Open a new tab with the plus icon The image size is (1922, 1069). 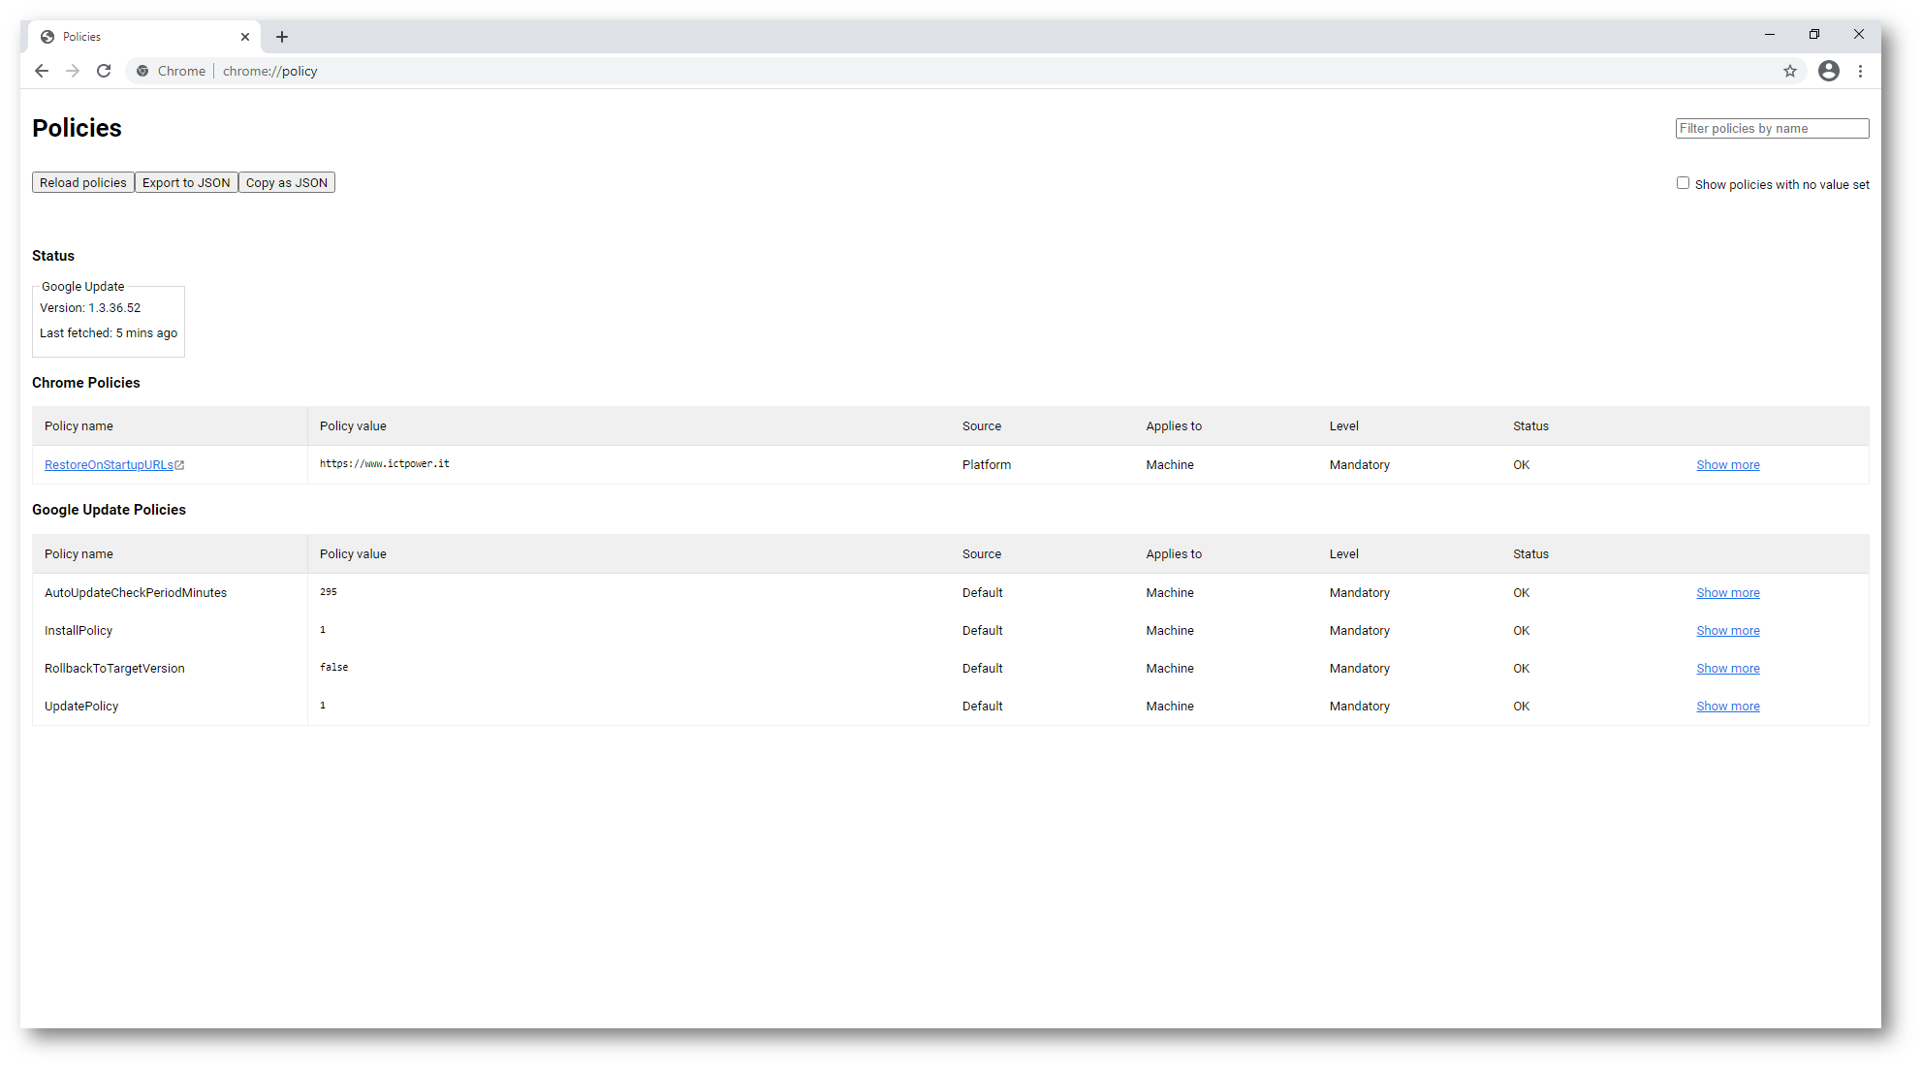click(282, 37)
